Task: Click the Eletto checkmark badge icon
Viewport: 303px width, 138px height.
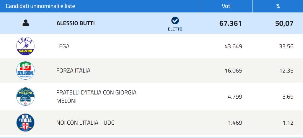Action: (175, 21)
